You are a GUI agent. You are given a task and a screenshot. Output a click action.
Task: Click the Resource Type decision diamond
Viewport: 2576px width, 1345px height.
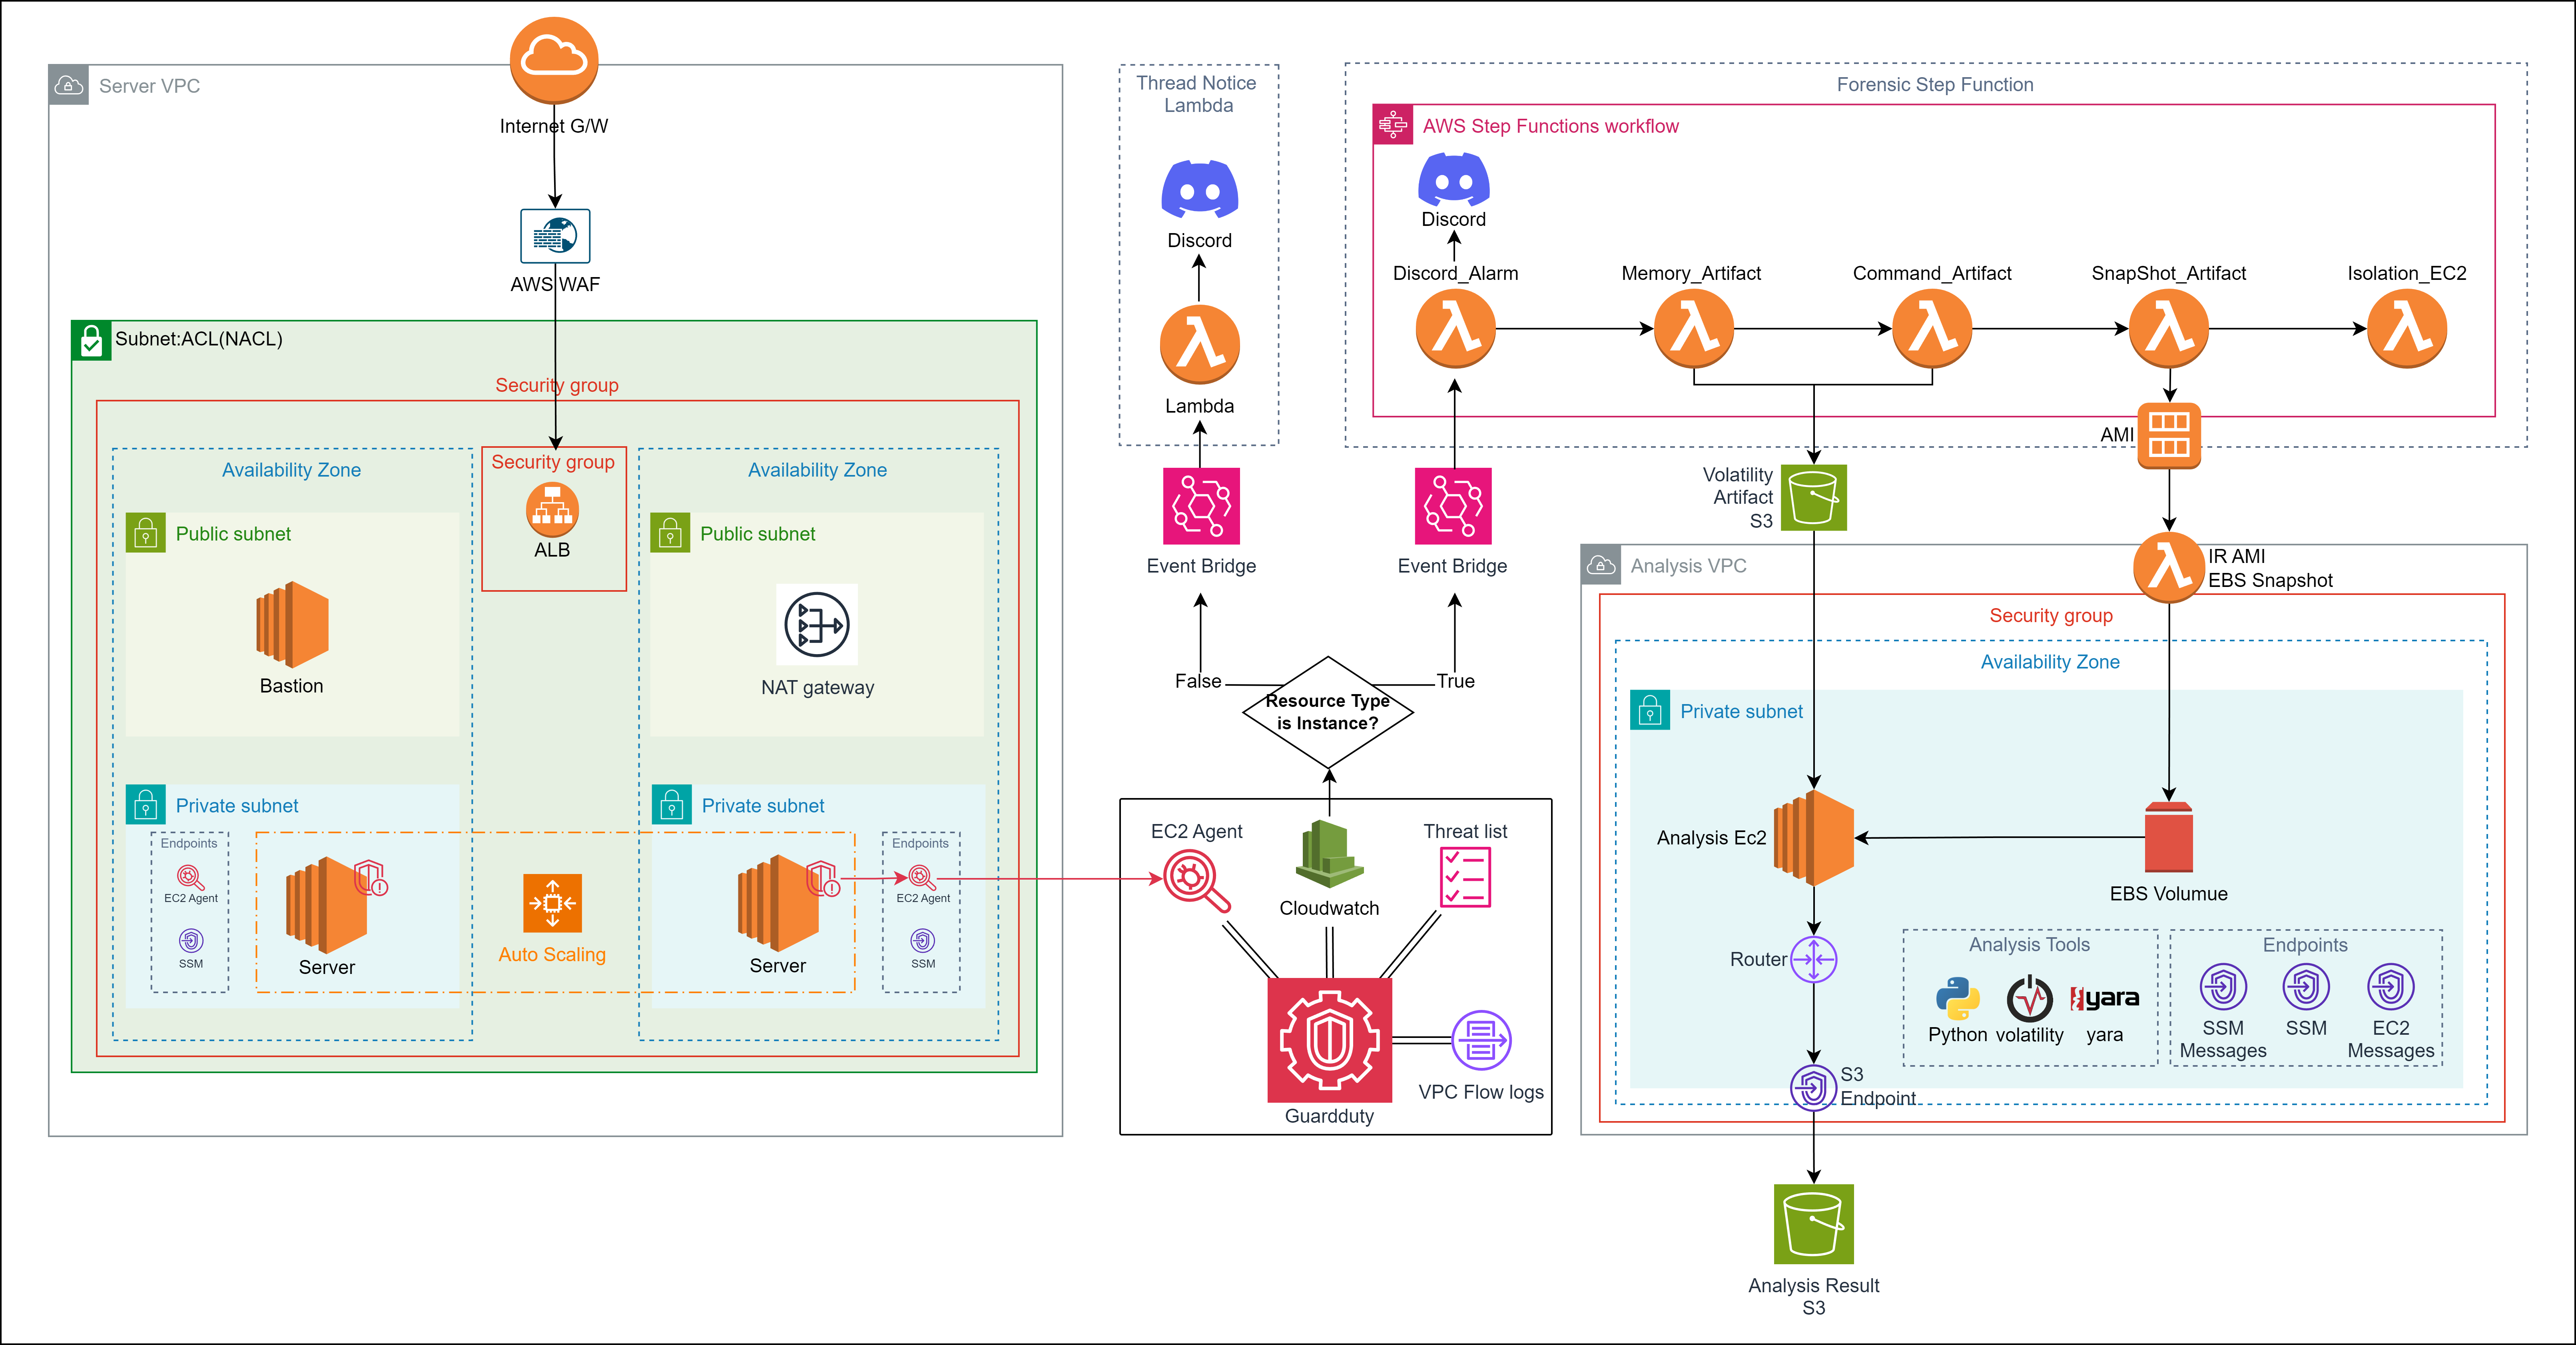coord(1328,712)
